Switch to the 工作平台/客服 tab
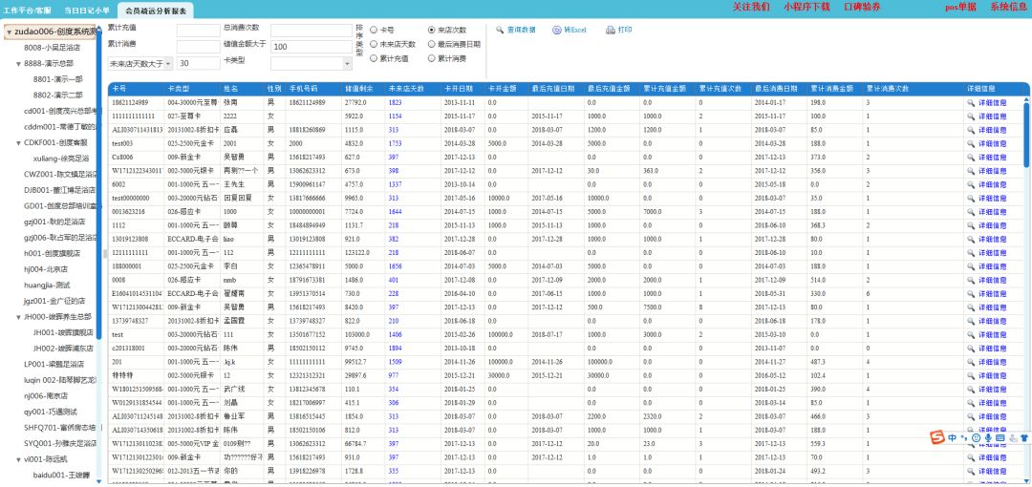 coord(28,10)
